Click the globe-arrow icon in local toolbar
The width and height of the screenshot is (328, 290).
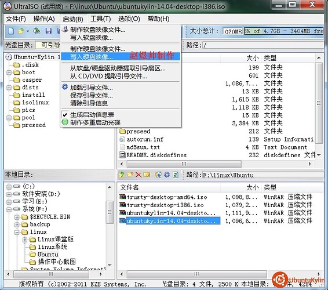click(158, 175)
